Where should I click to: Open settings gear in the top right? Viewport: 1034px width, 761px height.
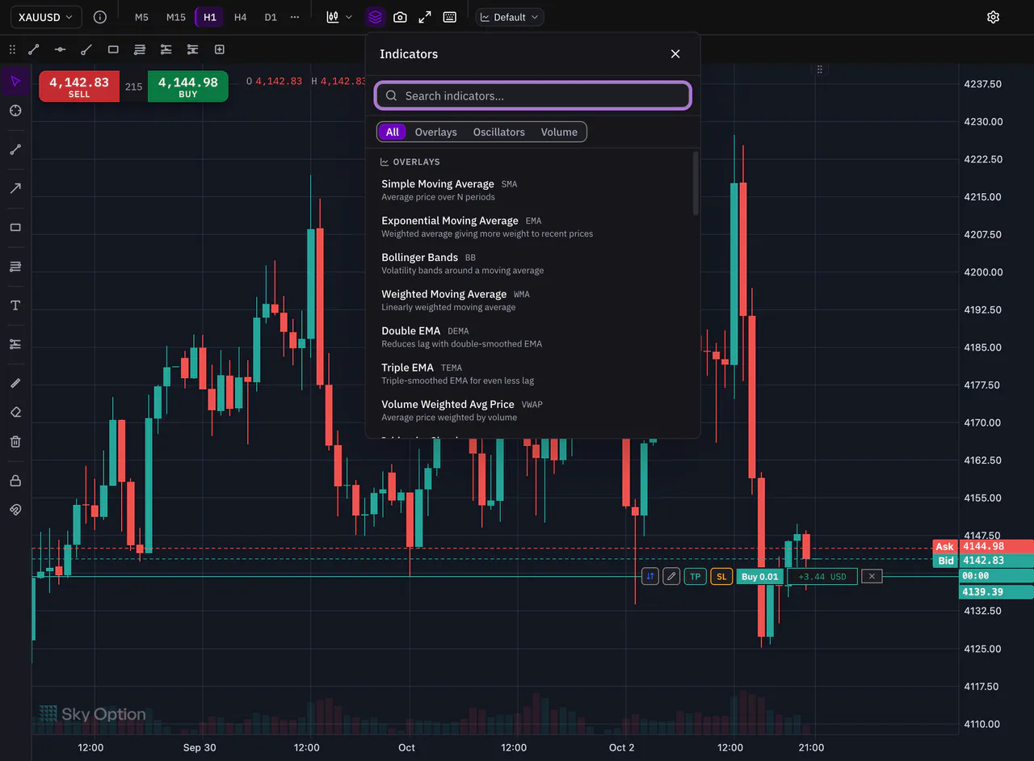click(x=994, y=17)
